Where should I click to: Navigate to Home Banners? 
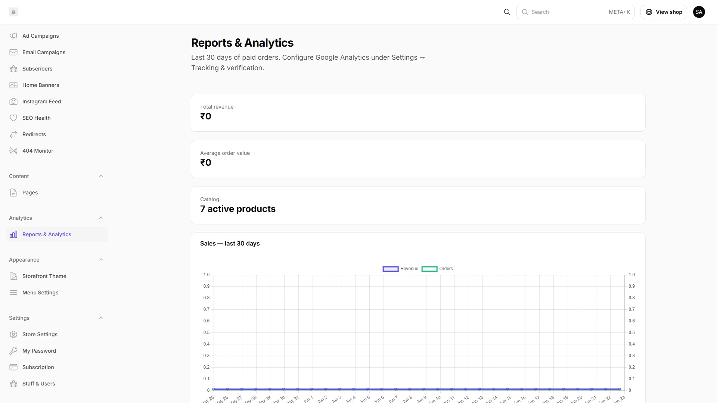point(57,85)
